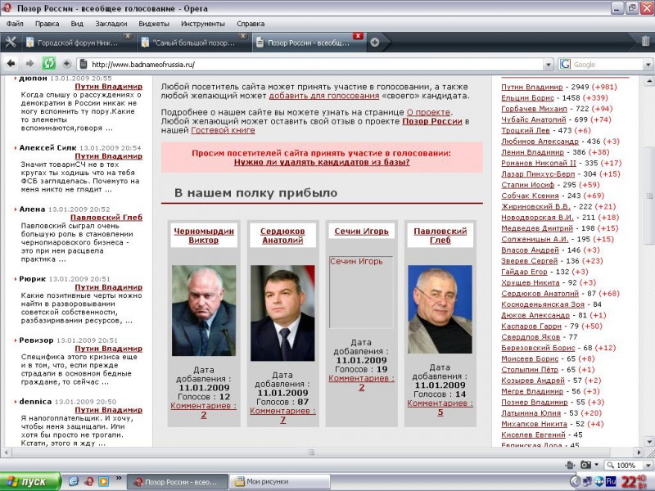Close the Городской форум tab
The width and height of the screenshot is (655, 491).
pos(128,36)
